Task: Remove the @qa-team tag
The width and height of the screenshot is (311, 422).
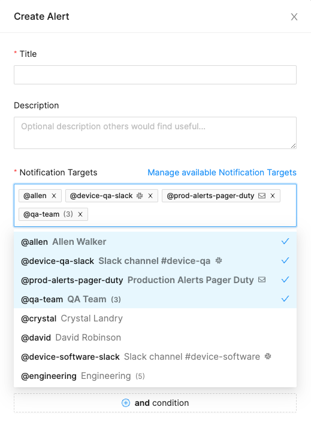Action: 80,214
